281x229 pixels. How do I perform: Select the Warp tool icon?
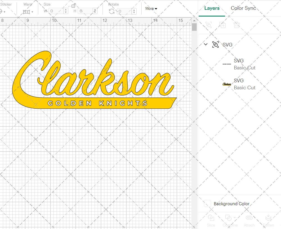27,11
